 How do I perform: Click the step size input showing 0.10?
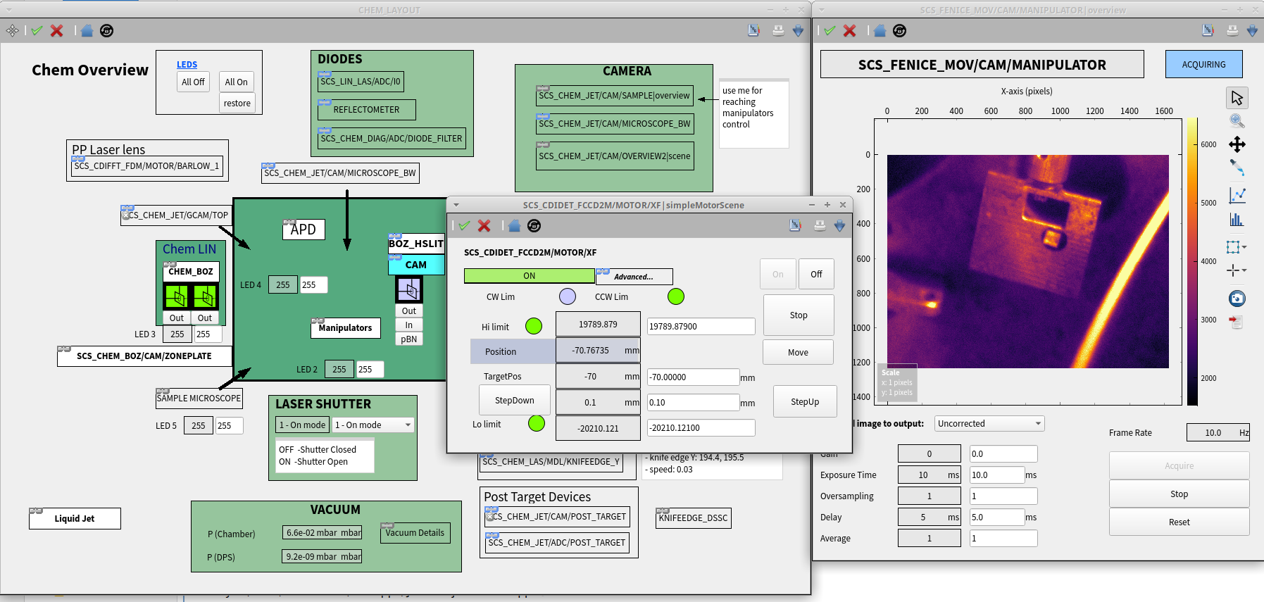coord(693,402)
